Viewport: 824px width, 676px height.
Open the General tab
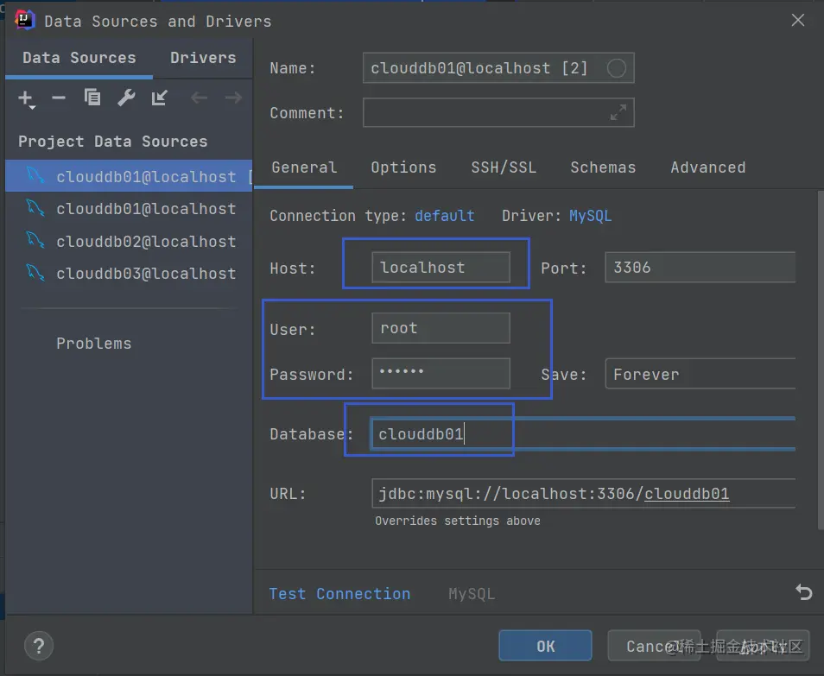(x=304, y=167)
